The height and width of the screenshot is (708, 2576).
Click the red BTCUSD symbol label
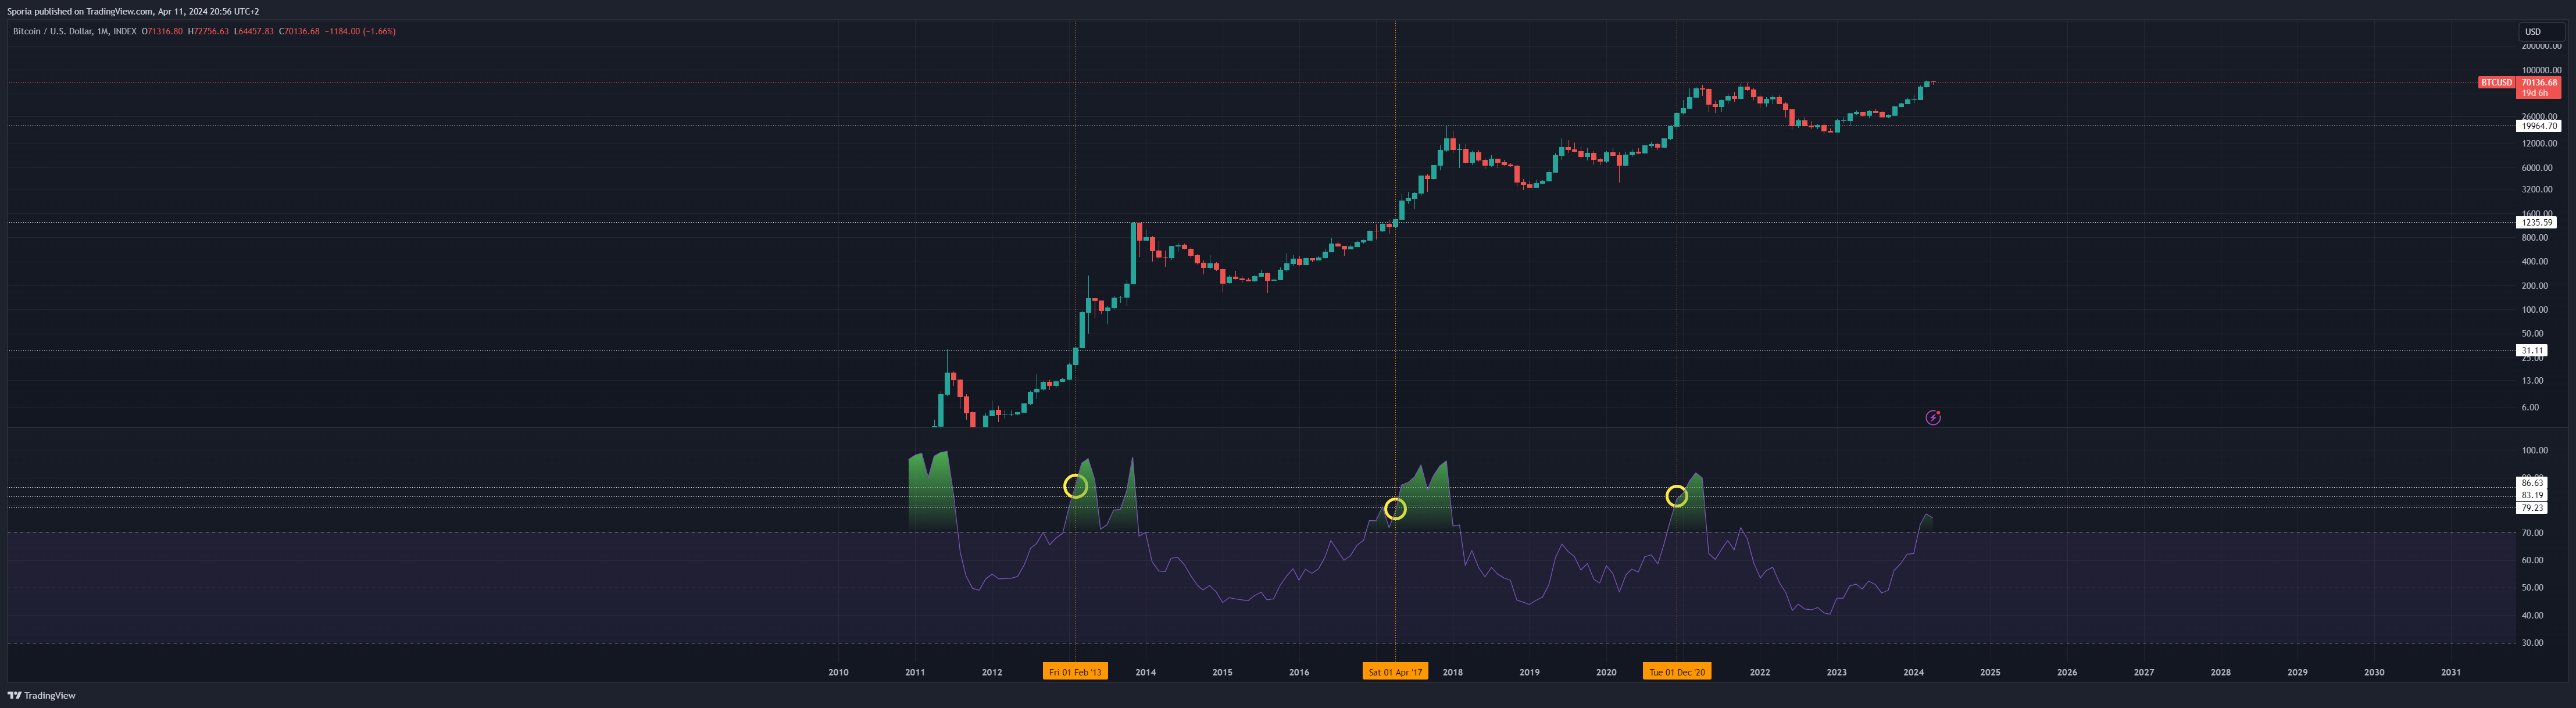[2496, 83]
